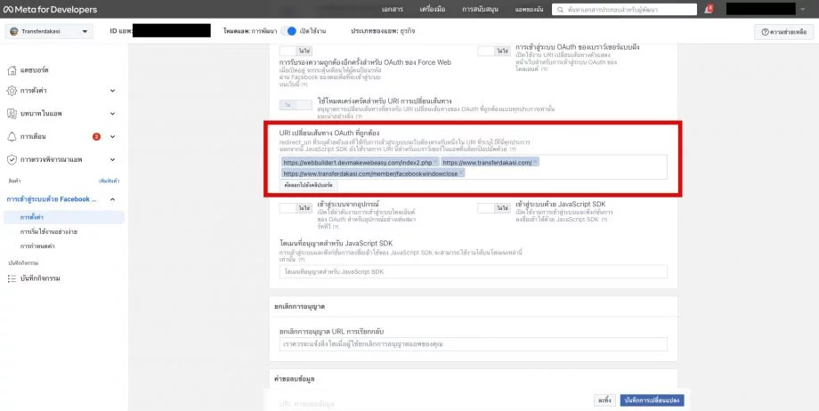Image resolution: width=819 pixels, height=411 pixels.
Task: Click deauthorize callback URL input field
Action: (x=474, y=344)
